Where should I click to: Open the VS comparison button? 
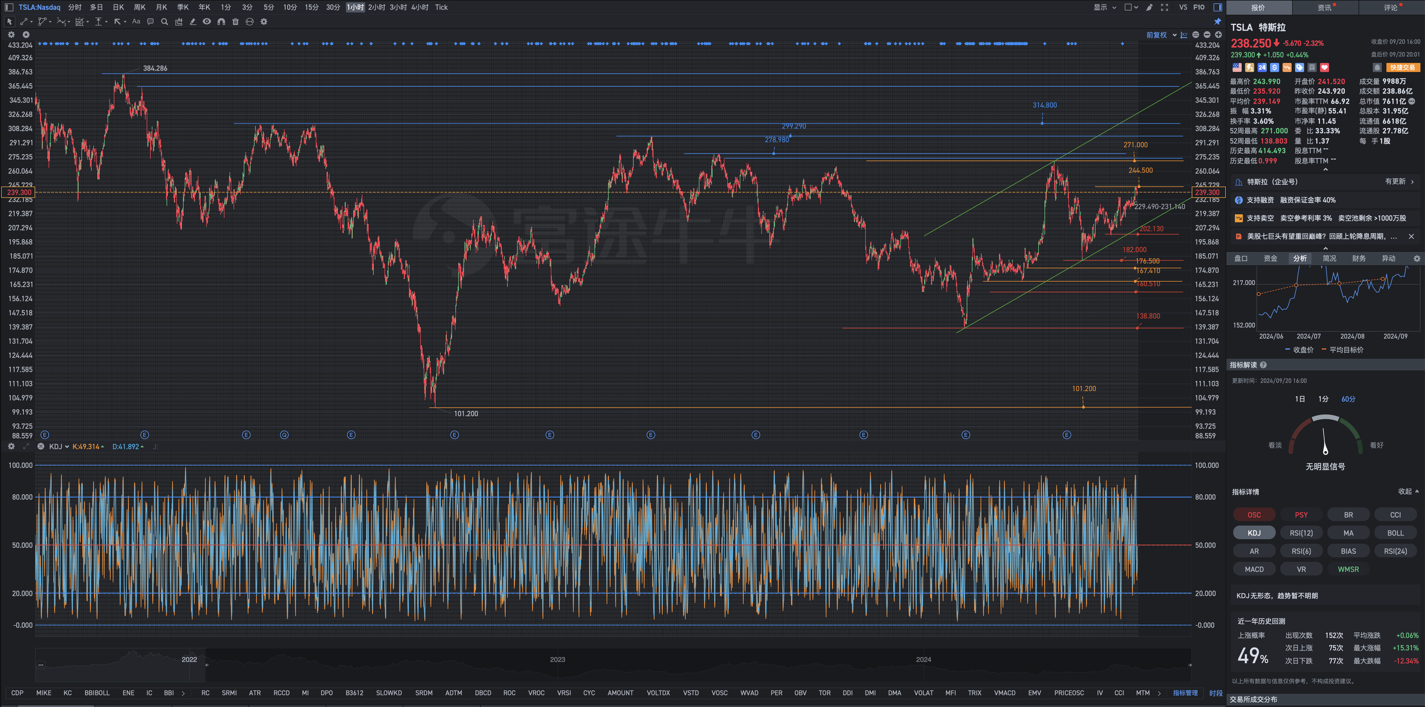tap(1183, 7)
